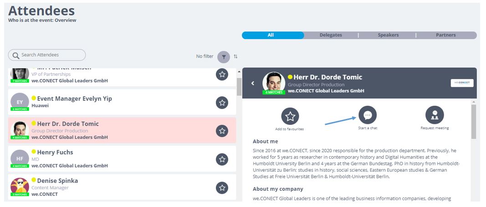This screenshot has height=207, width=486.
Task: Click the 'Attendees' page title
Action: [x=41, y=11]
